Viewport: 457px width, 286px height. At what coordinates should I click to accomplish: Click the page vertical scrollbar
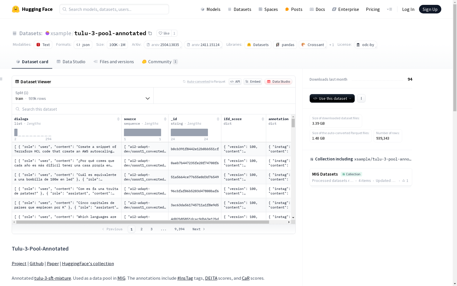coord(455,57)
